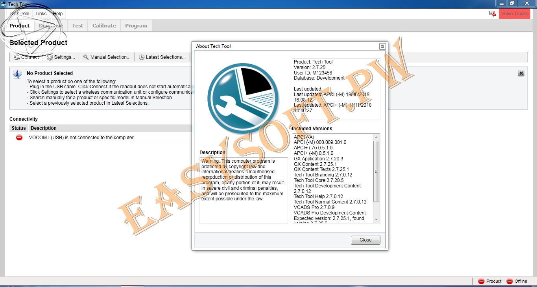Open the Tech Tool menu

click(x=19, y=13)
